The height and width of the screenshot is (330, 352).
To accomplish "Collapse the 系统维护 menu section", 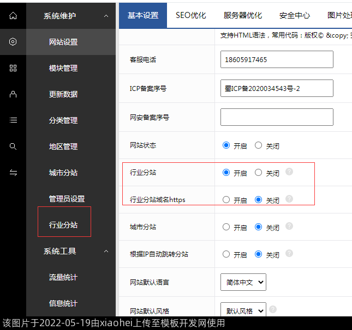I will (106, 16).
